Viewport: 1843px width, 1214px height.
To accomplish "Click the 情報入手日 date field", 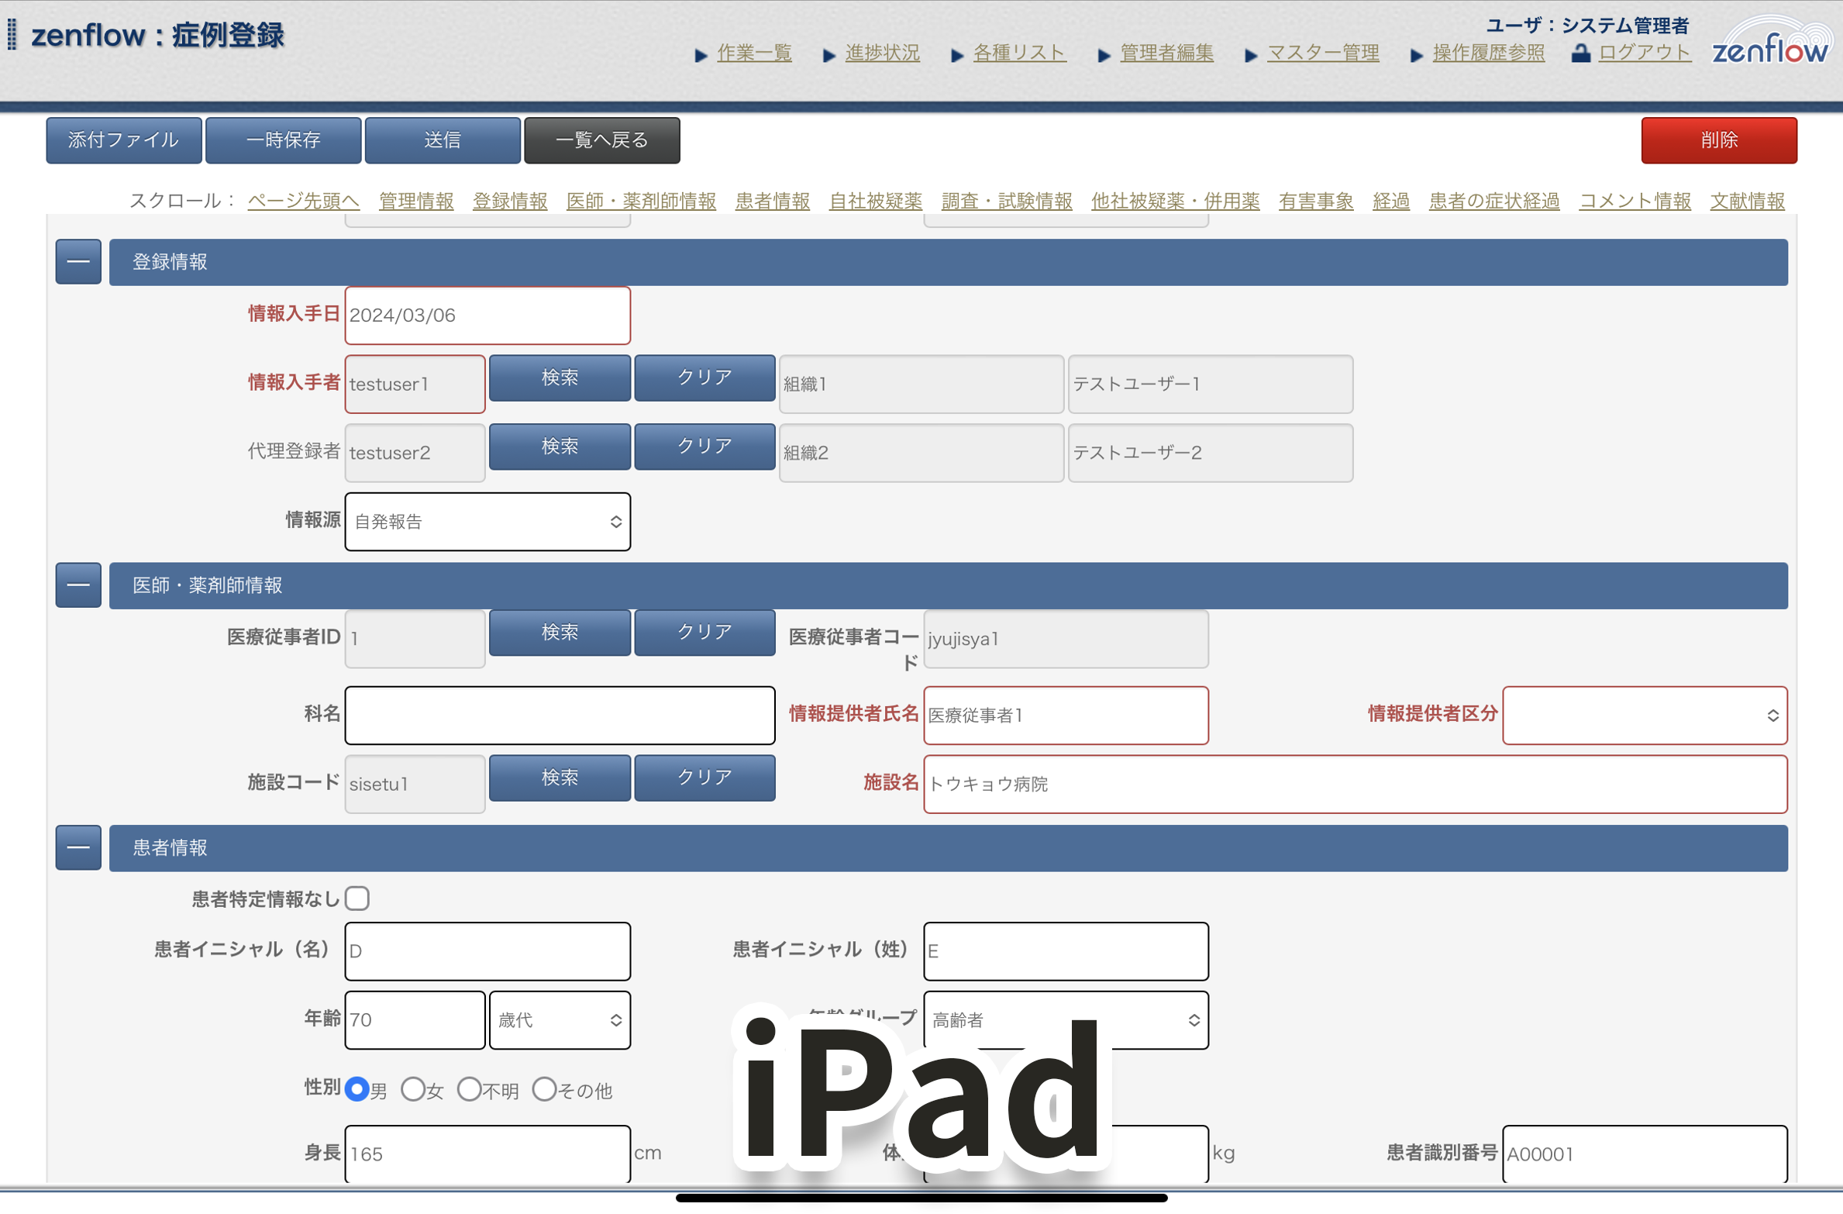I will [x=487, y=316].
